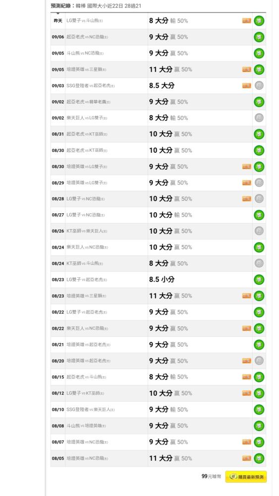The height and width of the screenshot is (496, 279).
Task: Click 08/27 date cell
Action: 58,215
